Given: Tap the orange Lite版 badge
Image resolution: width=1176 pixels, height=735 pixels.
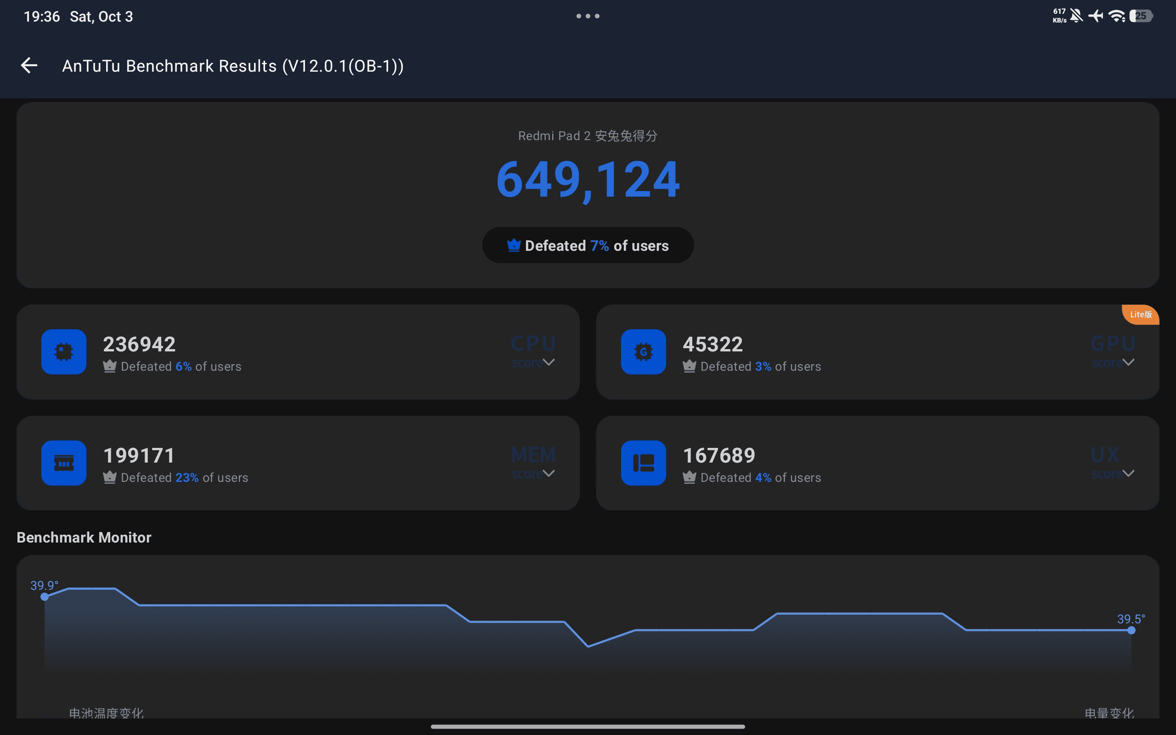Looking at the screenshot, I should (x=1141, y=315).
